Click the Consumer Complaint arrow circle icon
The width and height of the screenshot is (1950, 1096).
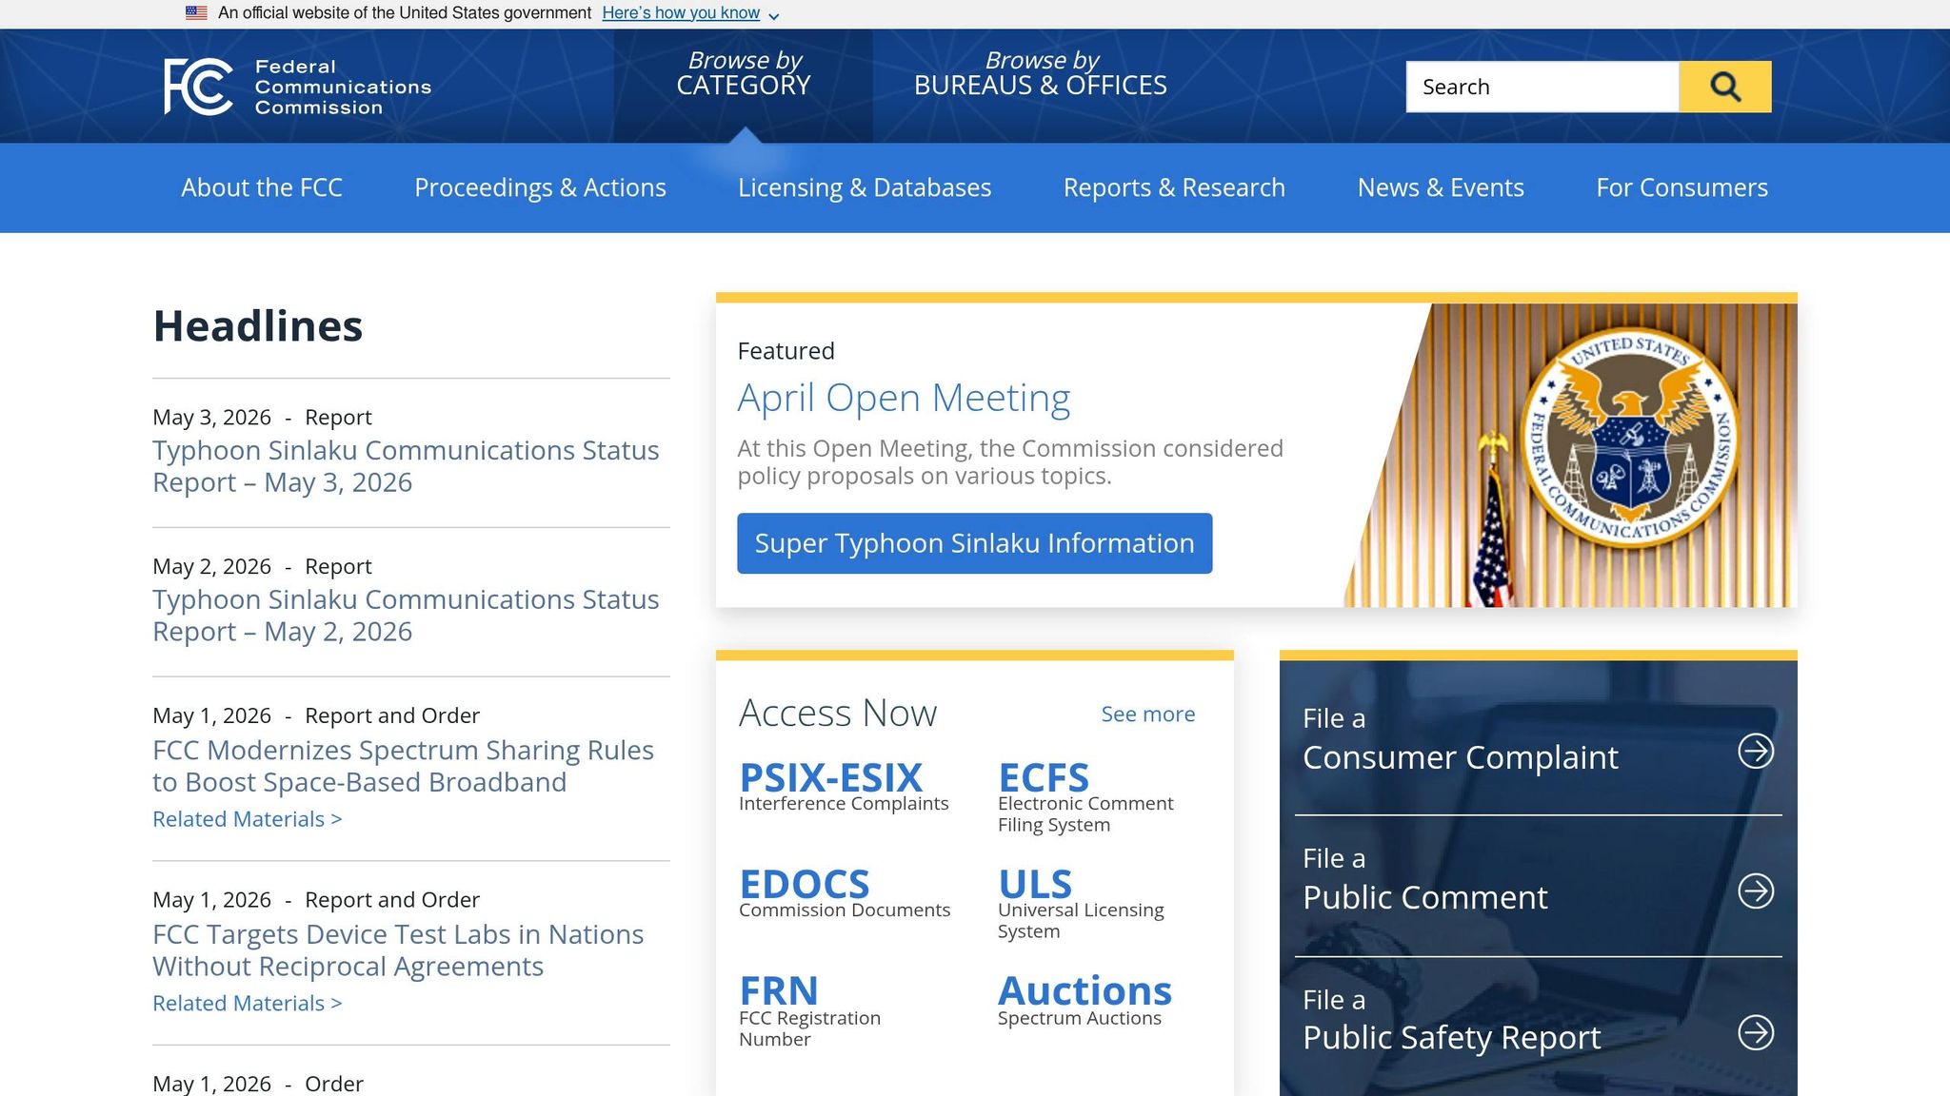click(1755, 751)
